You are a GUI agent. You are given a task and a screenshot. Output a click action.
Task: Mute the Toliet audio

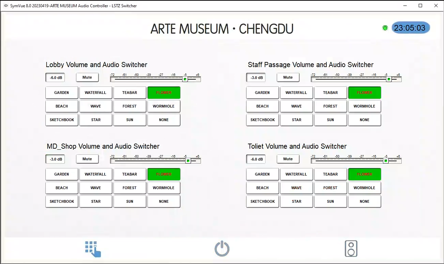click(288, 159)
